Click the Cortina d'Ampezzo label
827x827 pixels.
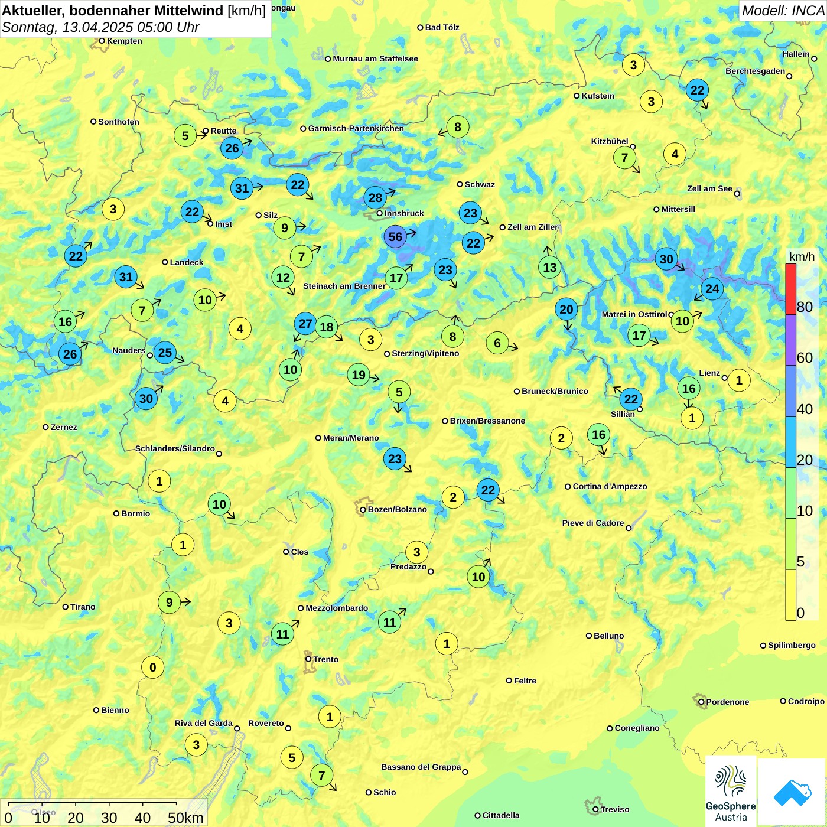(x=610, y=486)
